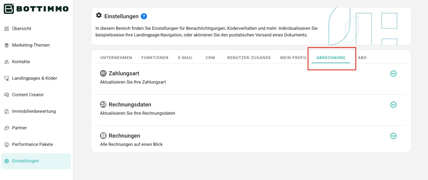
Task: Select the Abrechnung tab
Action: [331, 58]
